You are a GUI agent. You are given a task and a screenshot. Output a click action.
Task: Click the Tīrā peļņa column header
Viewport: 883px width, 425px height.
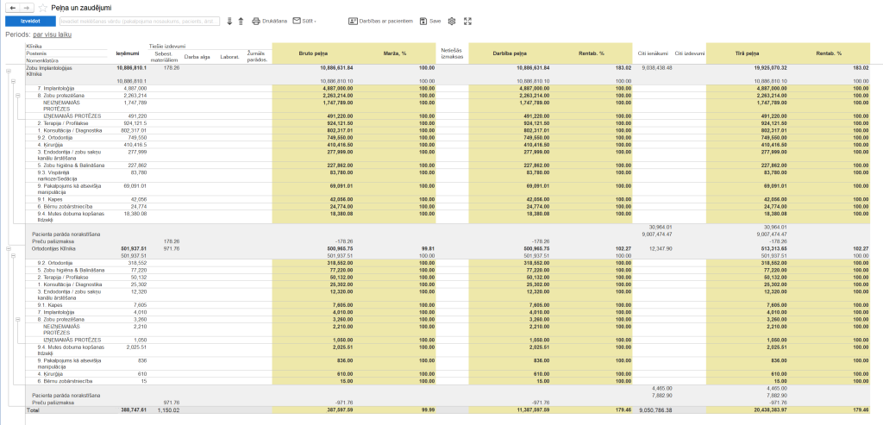coord(748,53)
